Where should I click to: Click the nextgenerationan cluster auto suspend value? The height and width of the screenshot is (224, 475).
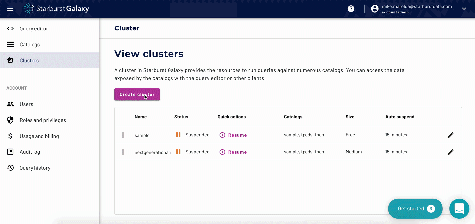396,152
